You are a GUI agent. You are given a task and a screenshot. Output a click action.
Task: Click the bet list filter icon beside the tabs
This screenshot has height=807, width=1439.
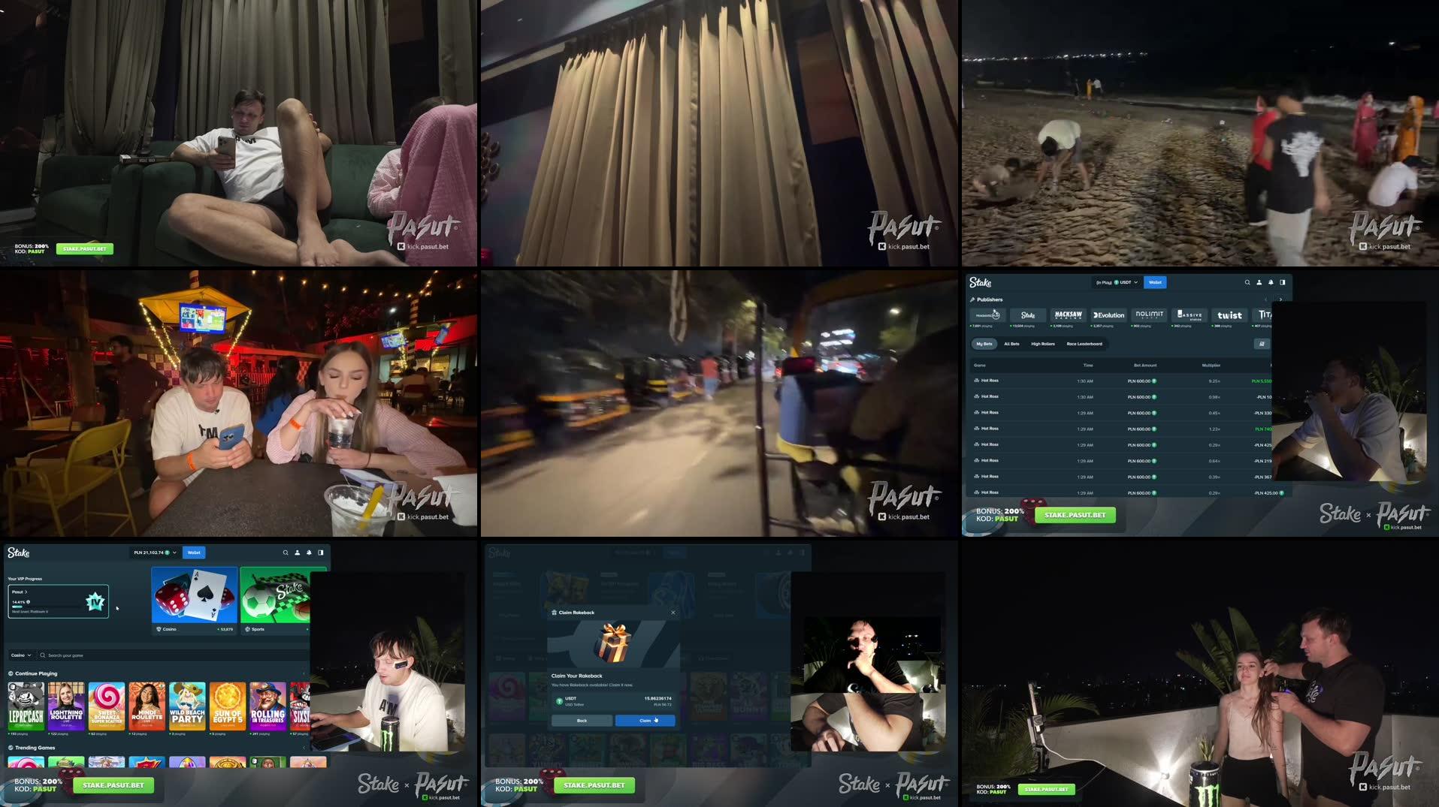tap(1262, 344)
